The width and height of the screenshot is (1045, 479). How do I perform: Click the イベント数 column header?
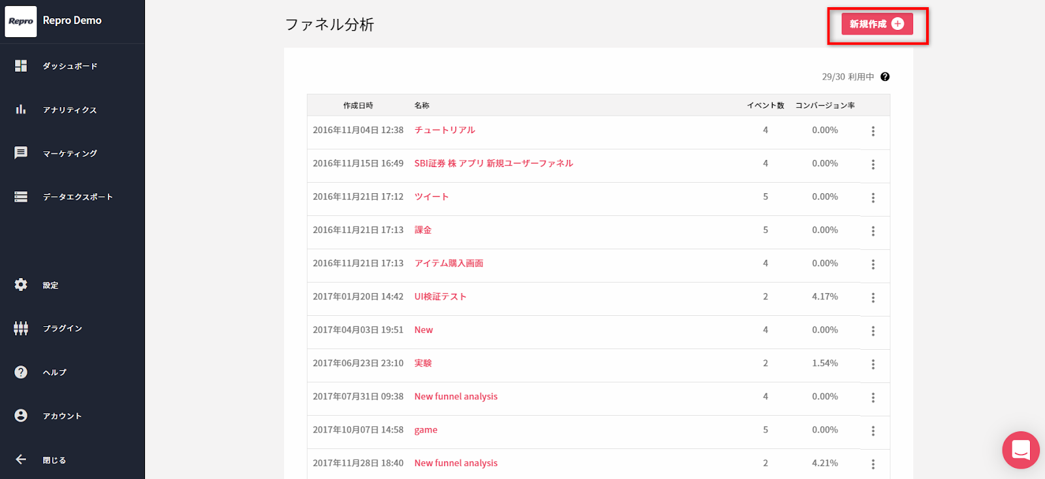765,105
